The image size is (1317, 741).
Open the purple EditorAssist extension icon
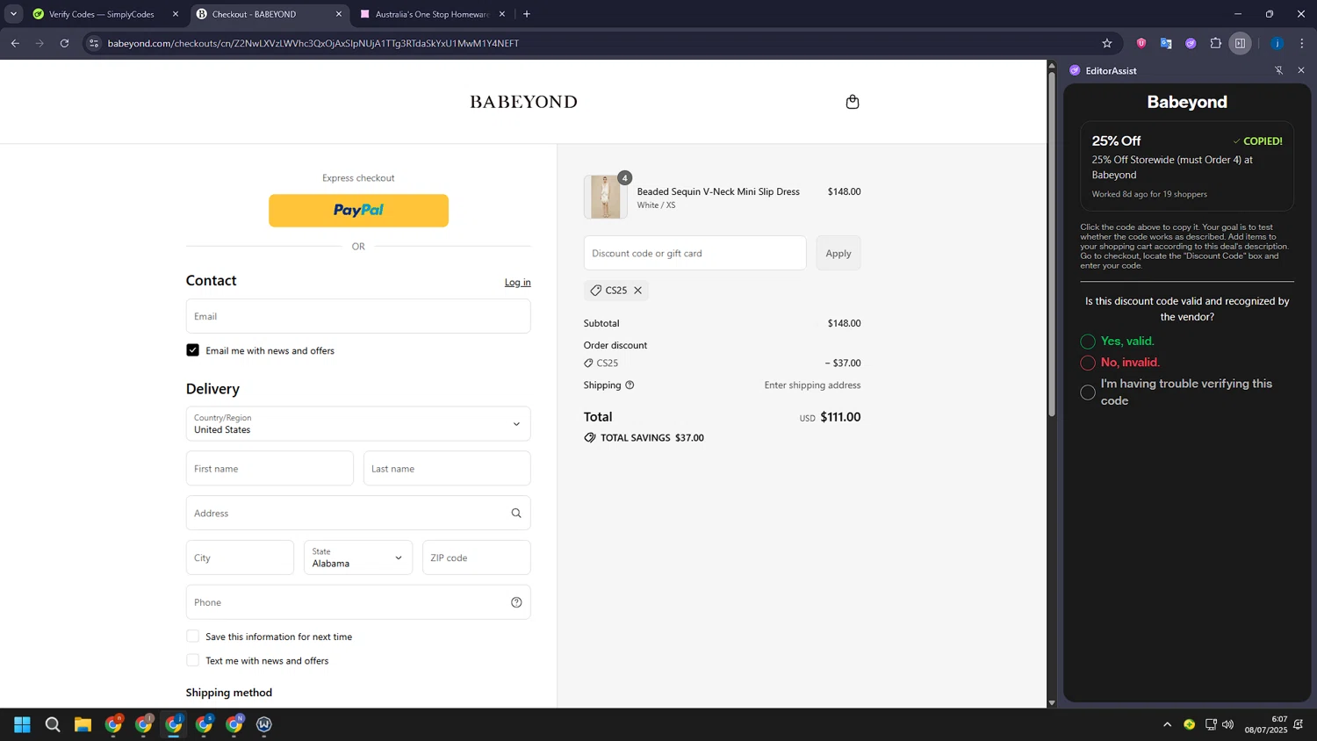coord(1191,43)
